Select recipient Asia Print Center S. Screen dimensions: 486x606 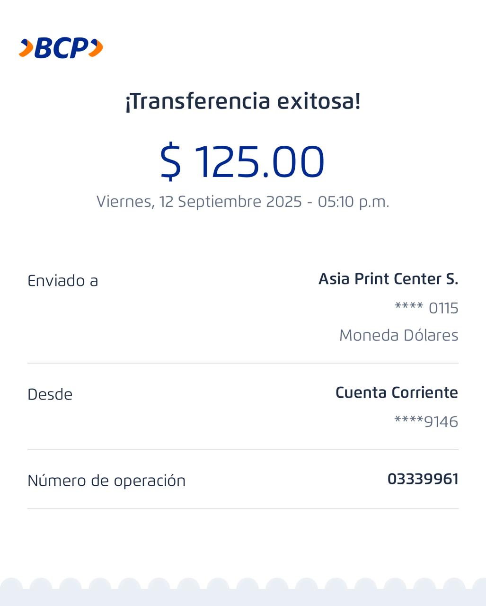(388, 279)
